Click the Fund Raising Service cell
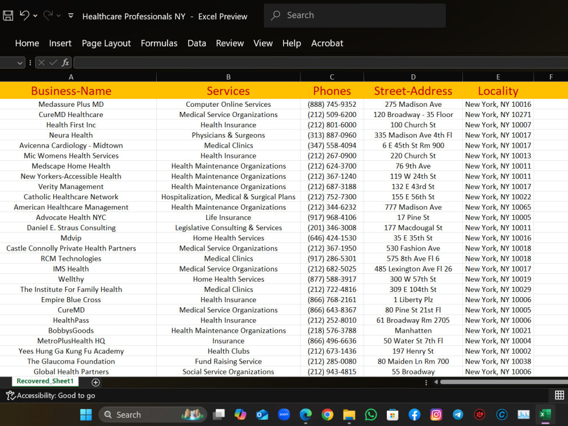568x426 pixels. click(228, 361)
